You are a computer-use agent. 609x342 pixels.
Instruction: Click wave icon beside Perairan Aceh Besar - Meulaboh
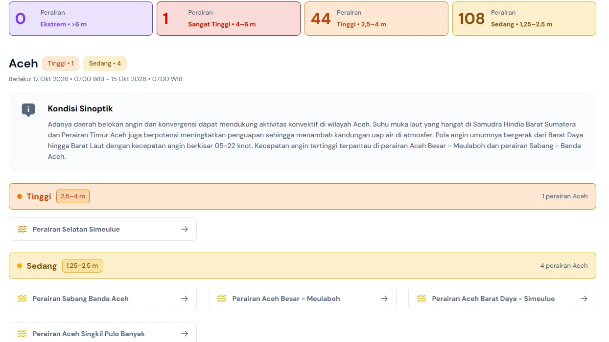click(x=222, y=299)
